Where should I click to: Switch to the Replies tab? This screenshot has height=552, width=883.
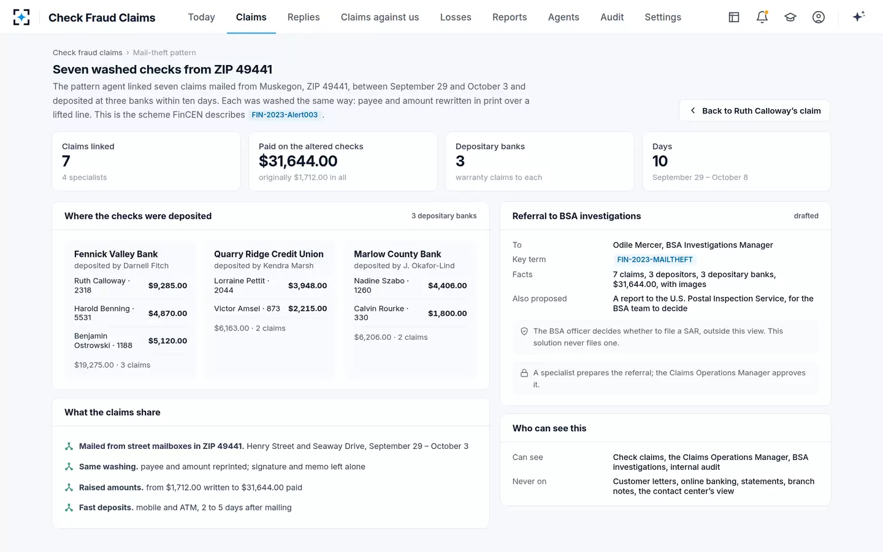coord(304,17)
